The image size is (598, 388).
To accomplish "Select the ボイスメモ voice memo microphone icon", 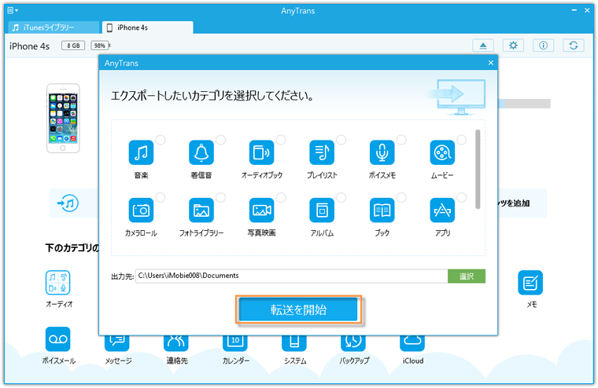I will [x=382, y=152].
